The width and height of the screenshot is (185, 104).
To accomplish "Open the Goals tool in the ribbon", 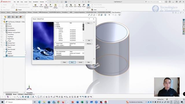I will coord(51,5).
